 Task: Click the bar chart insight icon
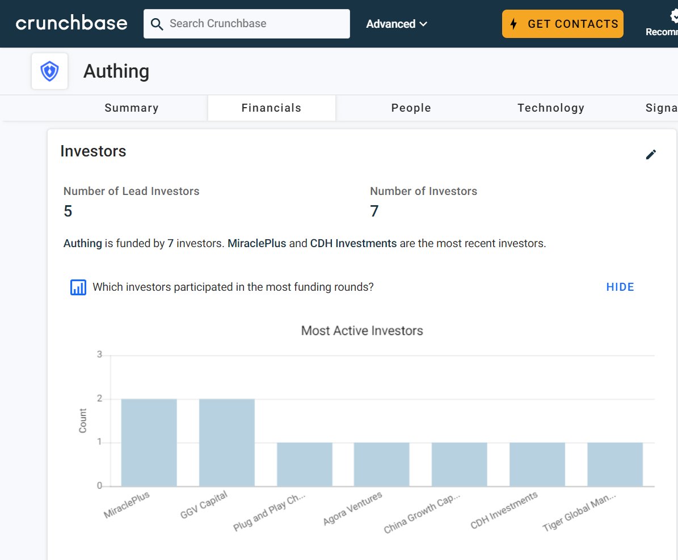78,287
